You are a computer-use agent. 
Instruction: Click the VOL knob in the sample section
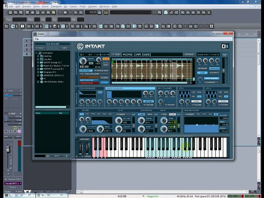199,61
